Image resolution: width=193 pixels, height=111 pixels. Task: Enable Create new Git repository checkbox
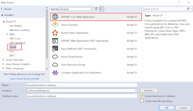pyautogui.click(x=142, y=101)
